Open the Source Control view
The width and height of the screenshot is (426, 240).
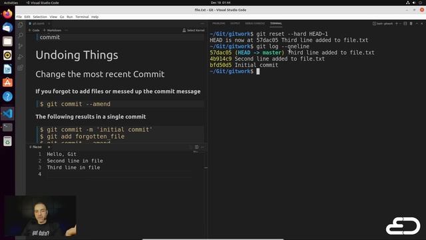(x=21, y=46)
